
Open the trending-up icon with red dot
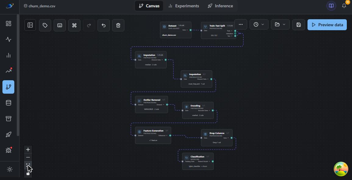tap(8, 71)
